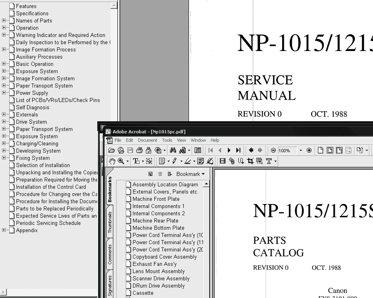Select the Link chain tool
The height and width of the screenshot is (298, 373).
click(x=232, y=161)
